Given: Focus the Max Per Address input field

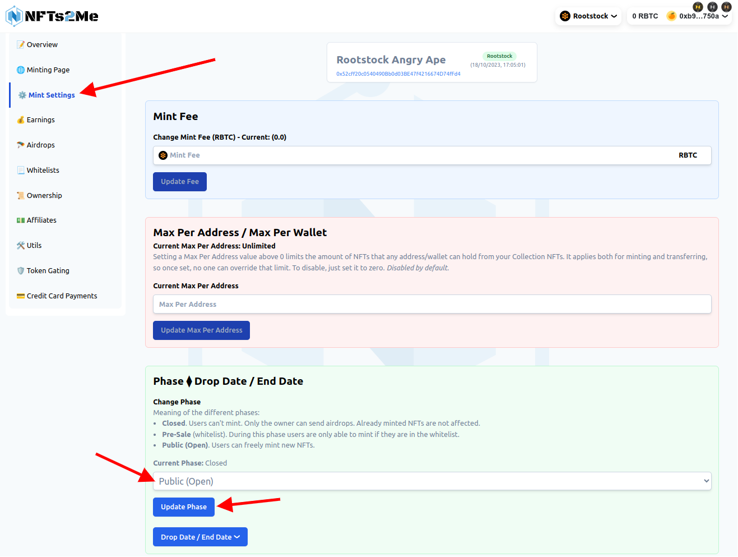Looking at the screenshot, I should click(x=432, y=304).
